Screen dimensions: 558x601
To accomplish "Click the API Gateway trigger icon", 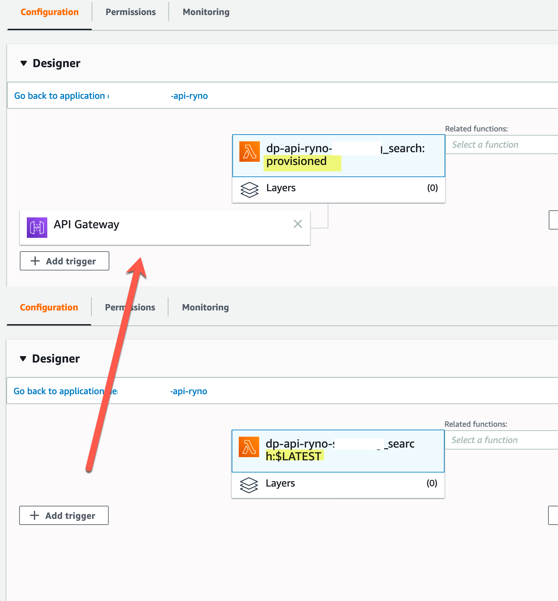I will pos(37,227).
